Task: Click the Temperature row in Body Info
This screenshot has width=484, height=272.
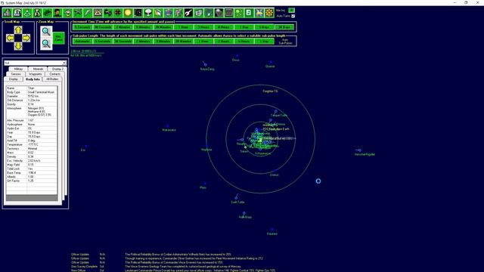Action: [x=32, y=144]
